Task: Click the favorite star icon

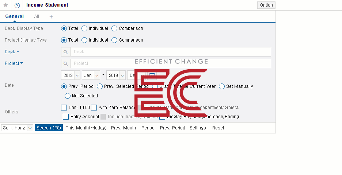Action: coord(5,5)
